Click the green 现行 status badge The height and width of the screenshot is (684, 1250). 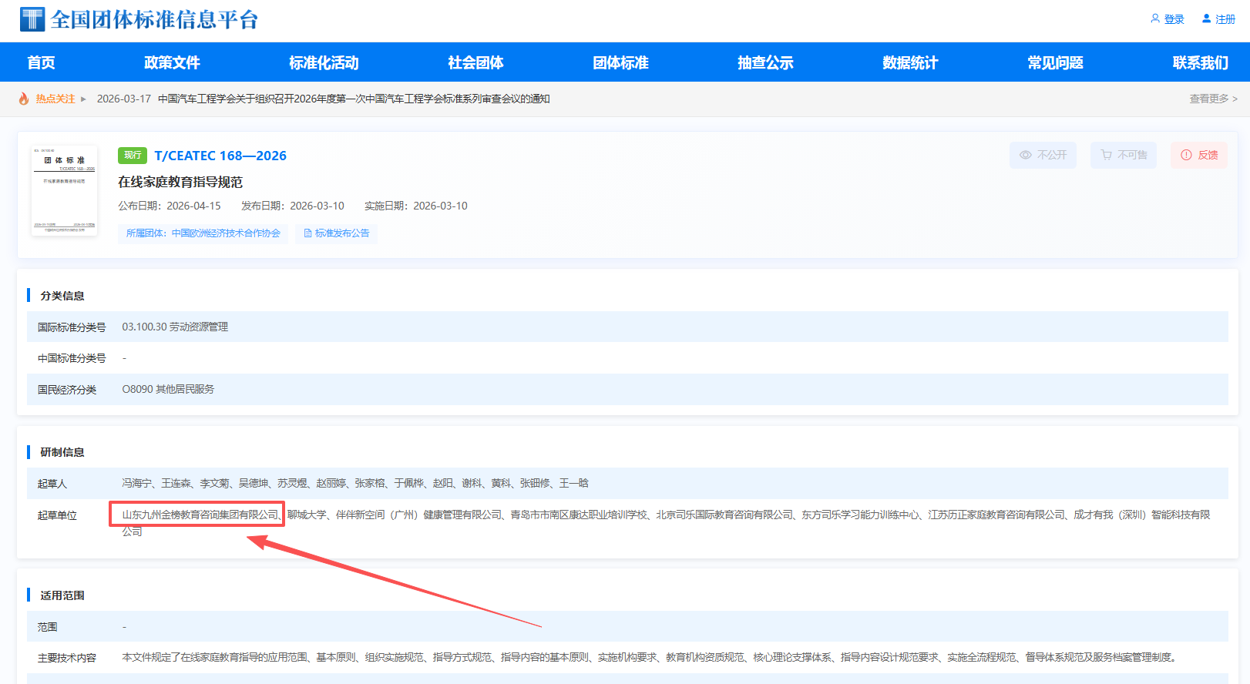[132, 156]
